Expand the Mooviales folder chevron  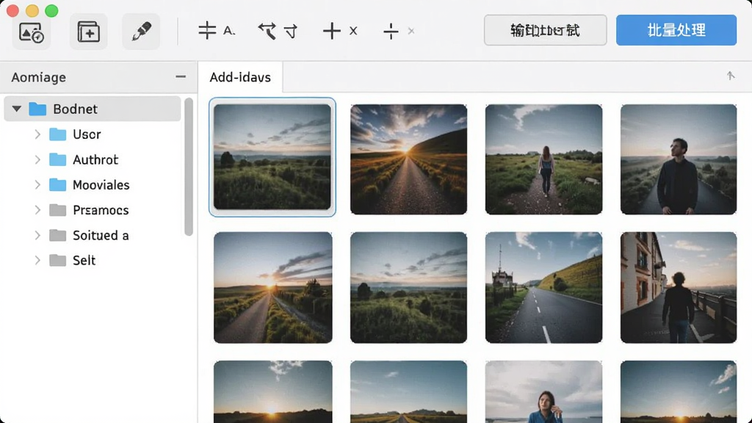pyautogui.click(x=37, y=184)
